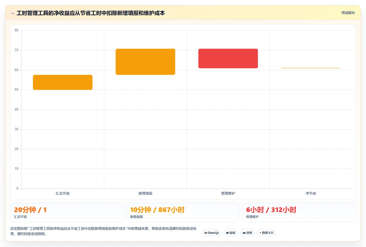Click the 60 y-axis tick label
The width and height of the screenshot is (366, 247).
coord(16,70)
